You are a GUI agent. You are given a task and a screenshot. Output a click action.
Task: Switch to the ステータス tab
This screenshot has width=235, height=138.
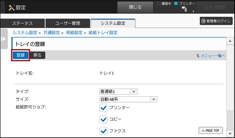click(22, 23)
